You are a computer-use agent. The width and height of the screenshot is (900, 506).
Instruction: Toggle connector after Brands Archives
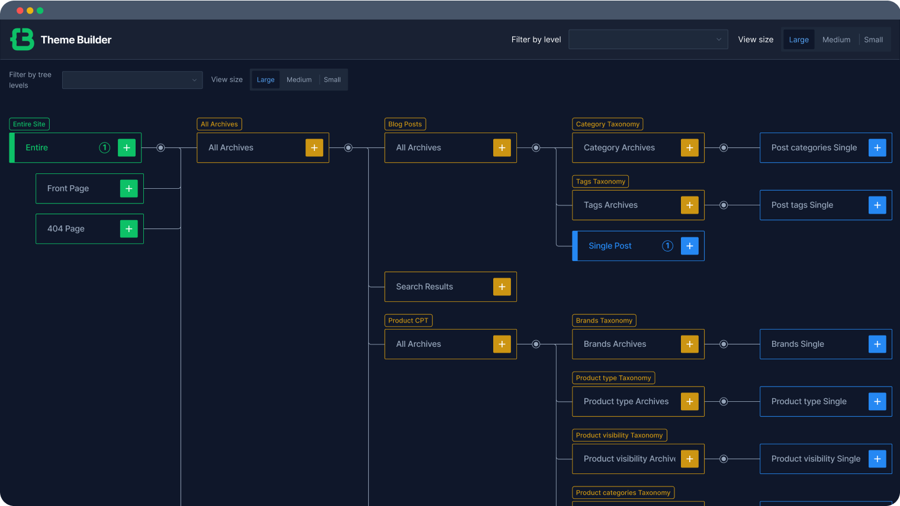tap(724, 344)
